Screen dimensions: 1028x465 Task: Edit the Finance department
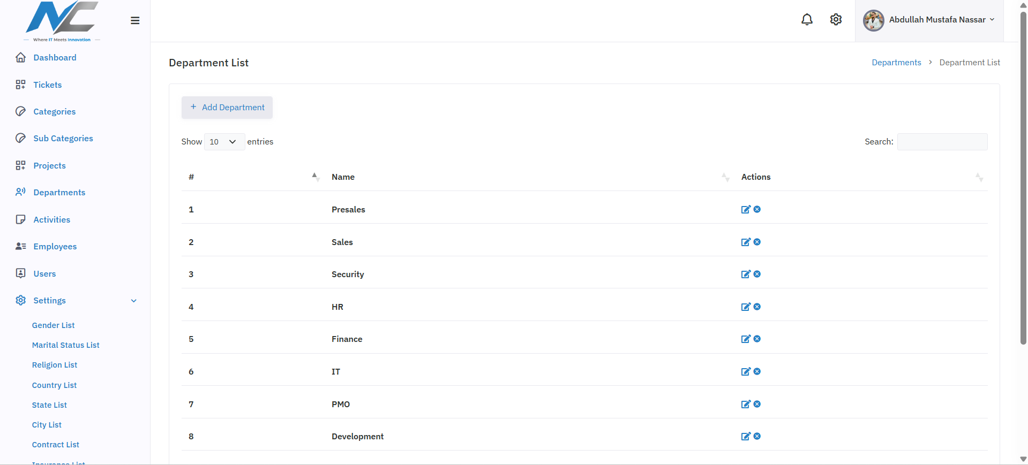(x=746, y=339)
